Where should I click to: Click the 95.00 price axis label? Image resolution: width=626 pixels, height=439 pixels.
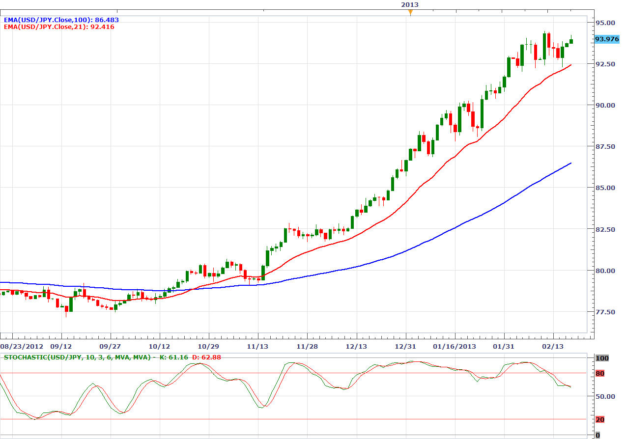[605, 23]
